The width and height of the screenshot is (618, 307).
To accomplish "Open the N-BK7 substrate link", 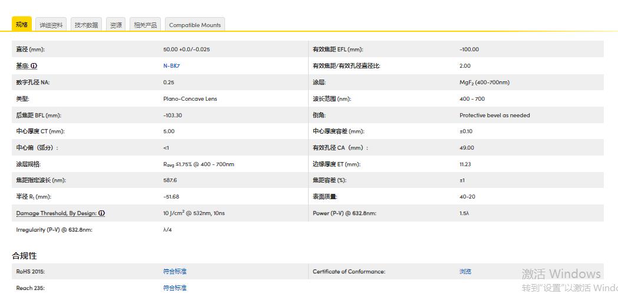I will pos(171,66).
